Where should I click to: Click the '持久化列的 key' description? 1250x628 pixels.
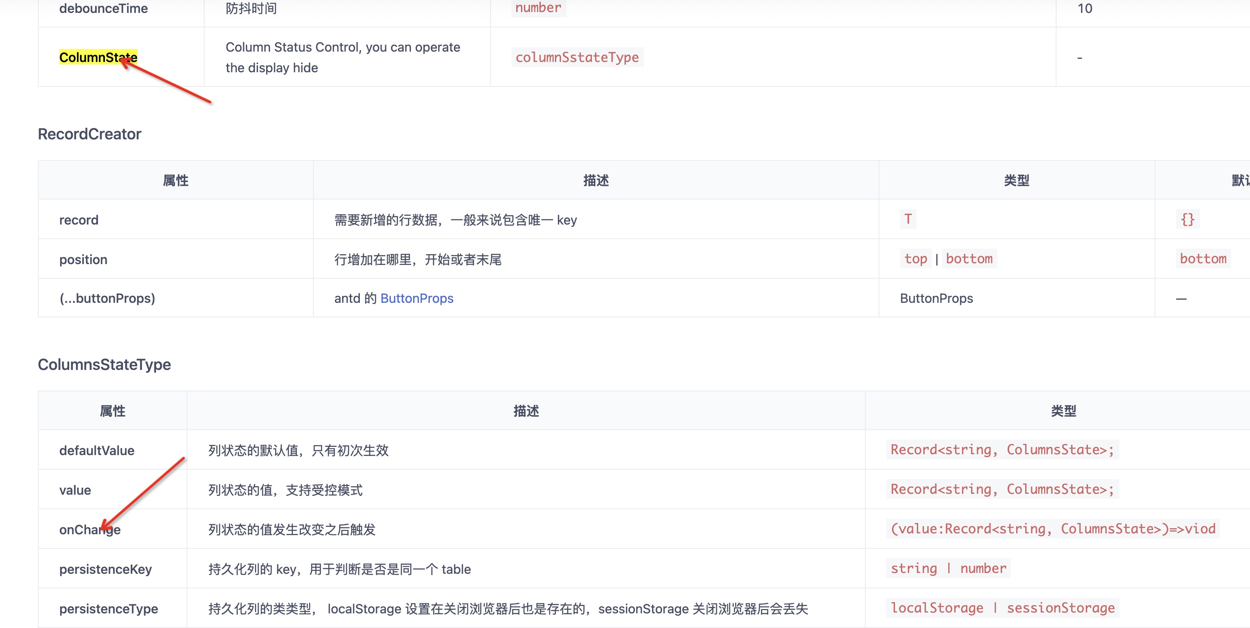pos(339,569)
